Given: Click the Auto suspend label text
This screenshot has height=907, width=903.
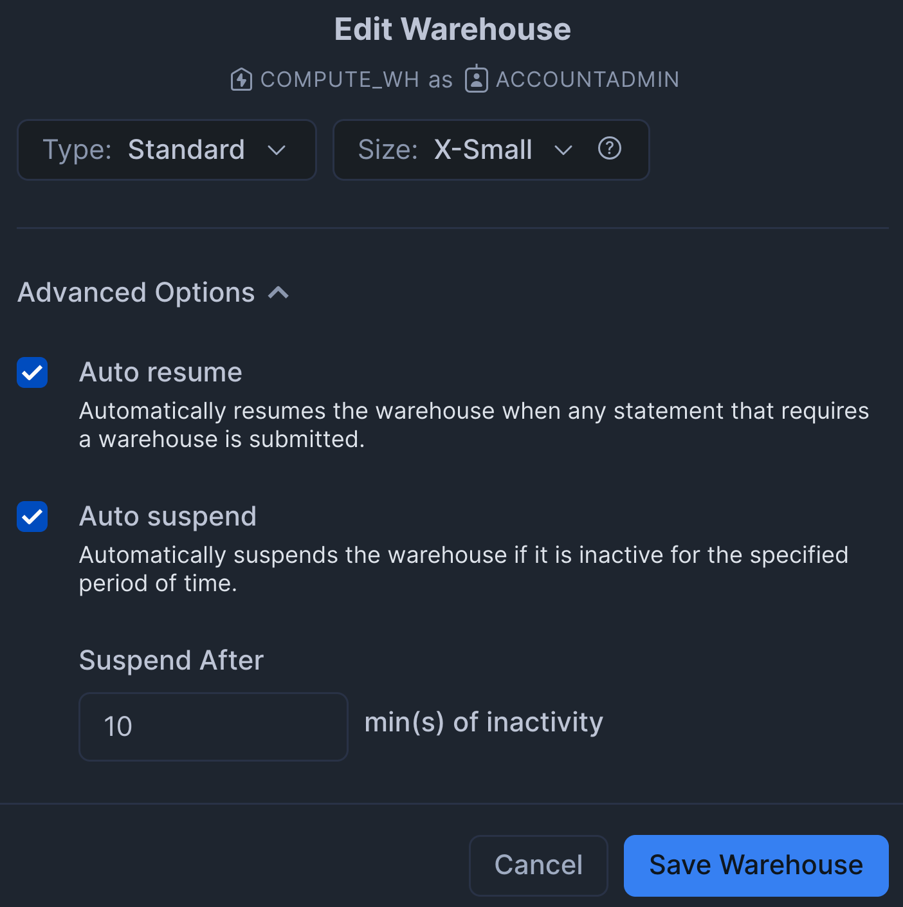Looking at the screenshot, I should 168,517.
